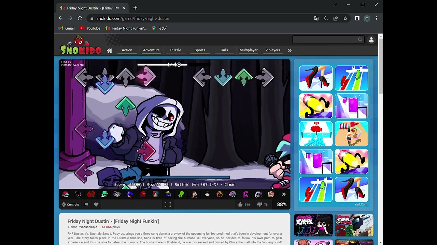Image resolution: width=437 pixels, height=245 pixels.
Task: Open the bearded man face game icon
Action: coord(194,194)
